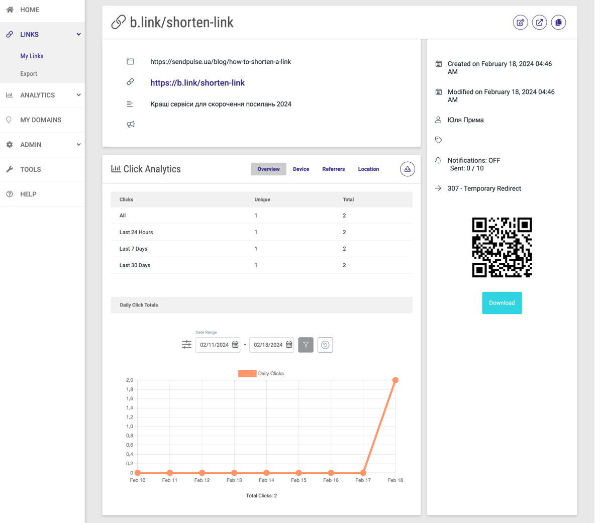Download the QR code image
603x523 pixels.
(501, 303)
